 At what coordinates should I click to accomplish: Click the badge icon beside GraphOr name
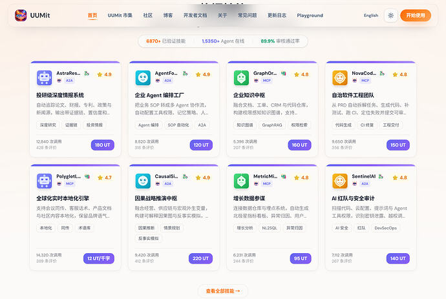pyautogui.click(x=284, y=74)
